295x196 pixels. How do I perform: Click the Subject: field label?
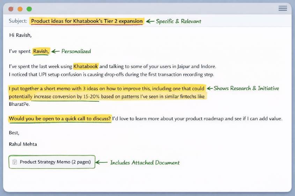point(18,21)
